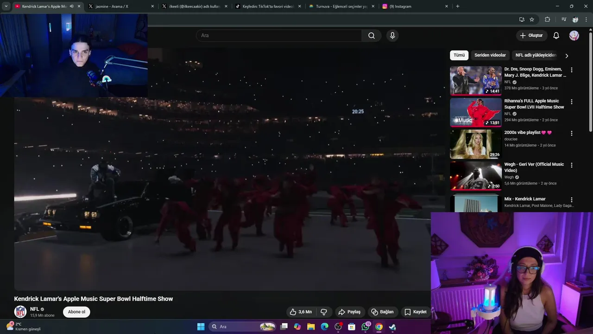Bookmark this page with star icon
593x334 pixels.
(532, 19)
